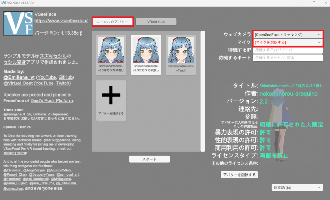Switch to the ローカルのアバター tab
The height and width of the screenshot is (200, 330).
112,22
